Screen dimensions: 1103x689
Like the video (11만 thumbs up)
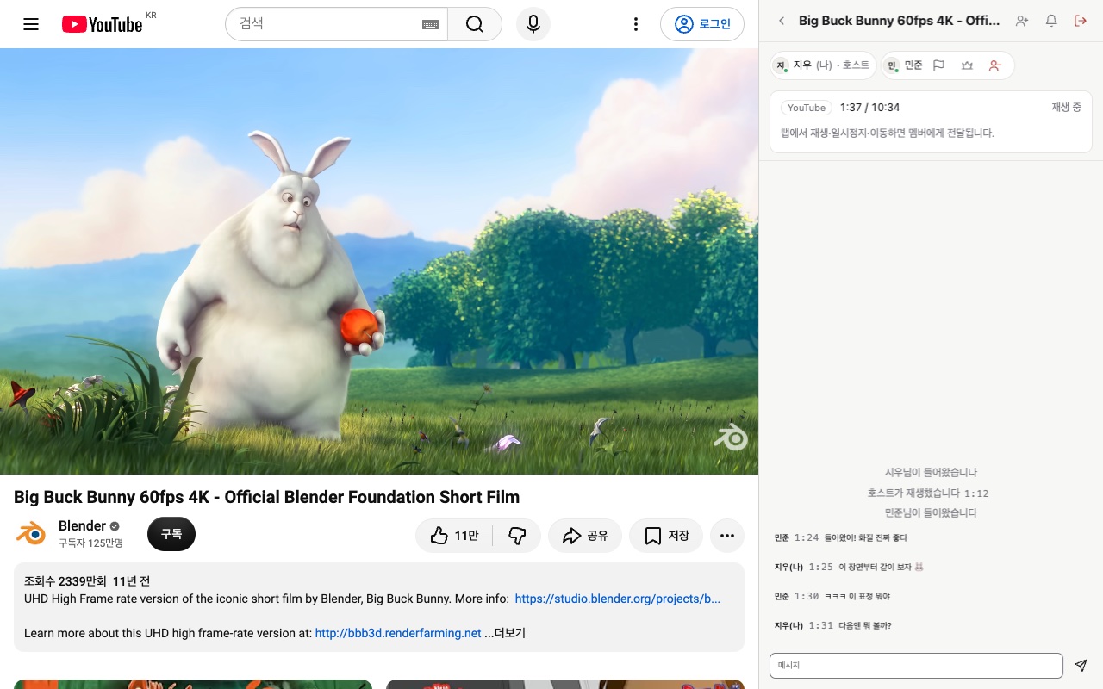[454, 536]
